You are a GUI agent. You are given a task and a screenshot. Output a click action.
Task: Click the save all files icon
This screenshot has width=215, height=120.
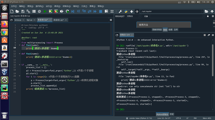(28, 12)
